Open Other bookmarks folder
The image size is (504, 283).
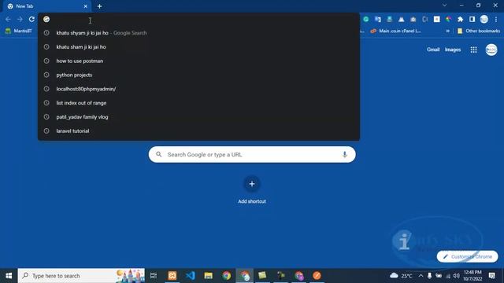click(x=479, y=31)
